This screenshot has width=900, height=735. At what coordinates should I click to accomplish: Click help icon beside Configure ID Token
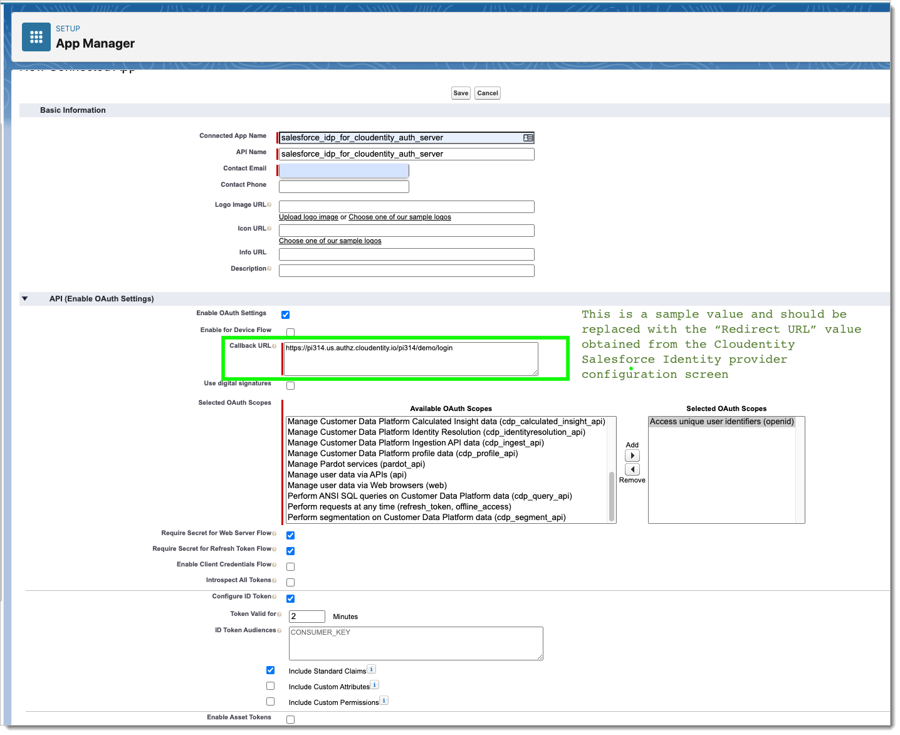(x=275, y=597)
